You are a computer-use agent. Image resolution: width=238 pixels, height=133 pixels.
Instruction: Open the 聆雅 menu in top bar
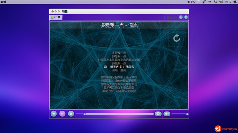(4, 2)
